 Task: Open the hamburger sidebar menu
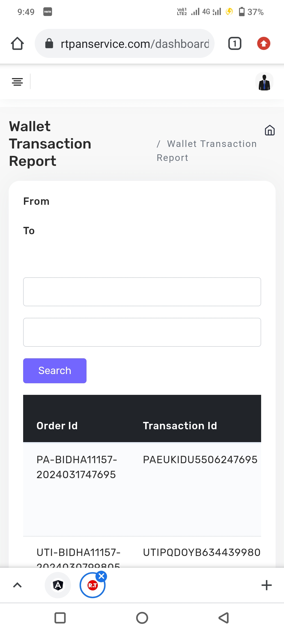17,82
